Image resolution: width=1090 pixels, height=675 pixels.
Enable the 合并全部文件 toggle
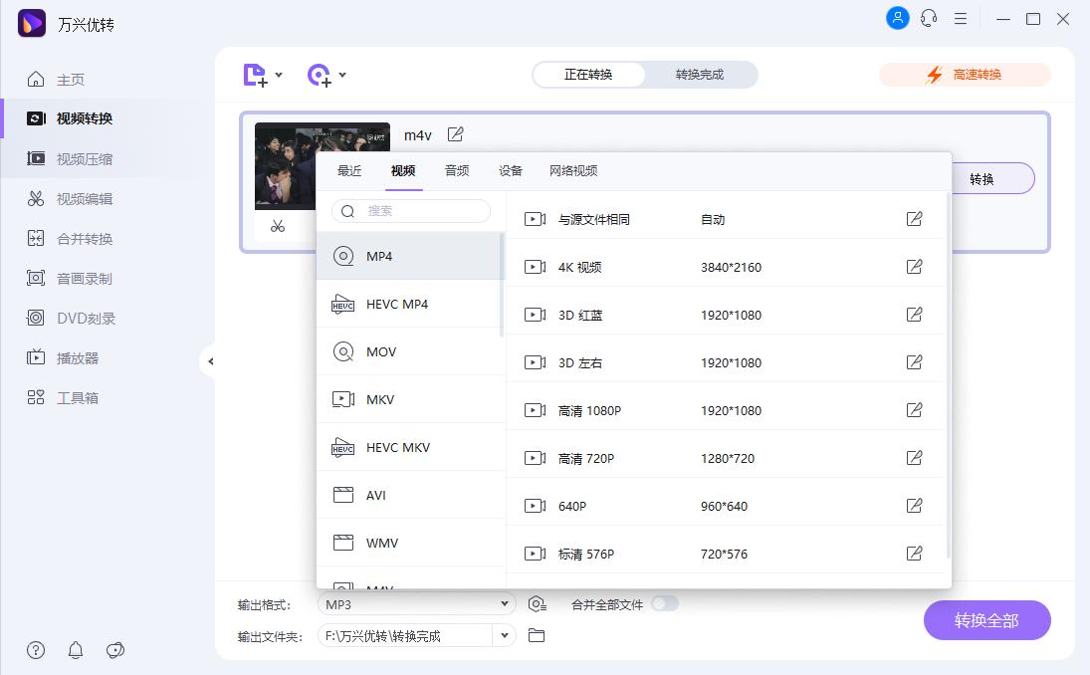click(x=665, y=603)
